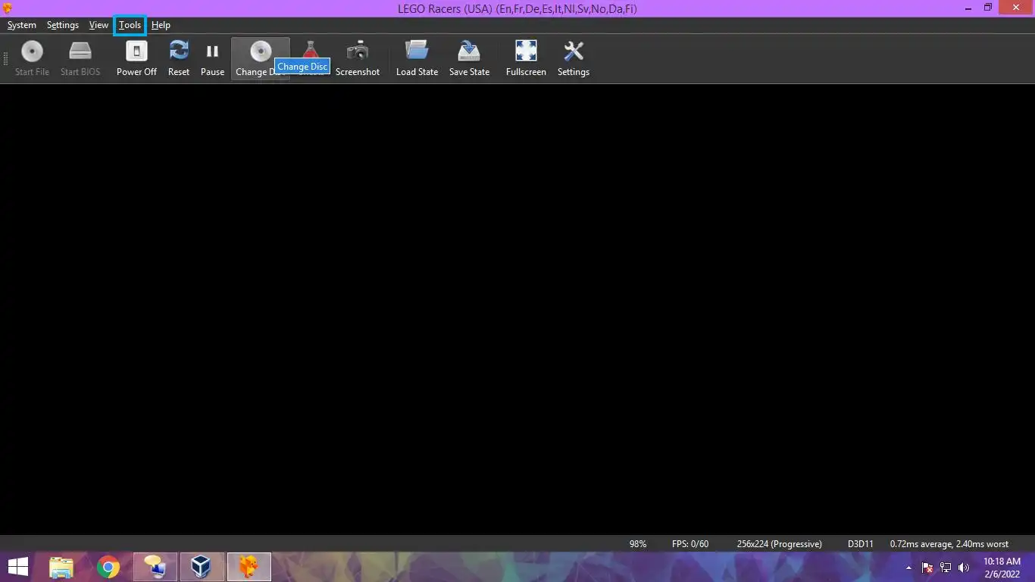
Task: Click the 256x224 (Progressive) resolution text
Action: click(780, 544)
